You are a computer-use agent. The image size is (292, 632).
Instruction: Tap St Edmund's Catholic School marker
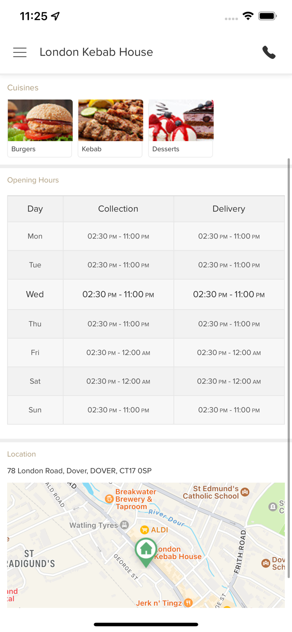245,492
